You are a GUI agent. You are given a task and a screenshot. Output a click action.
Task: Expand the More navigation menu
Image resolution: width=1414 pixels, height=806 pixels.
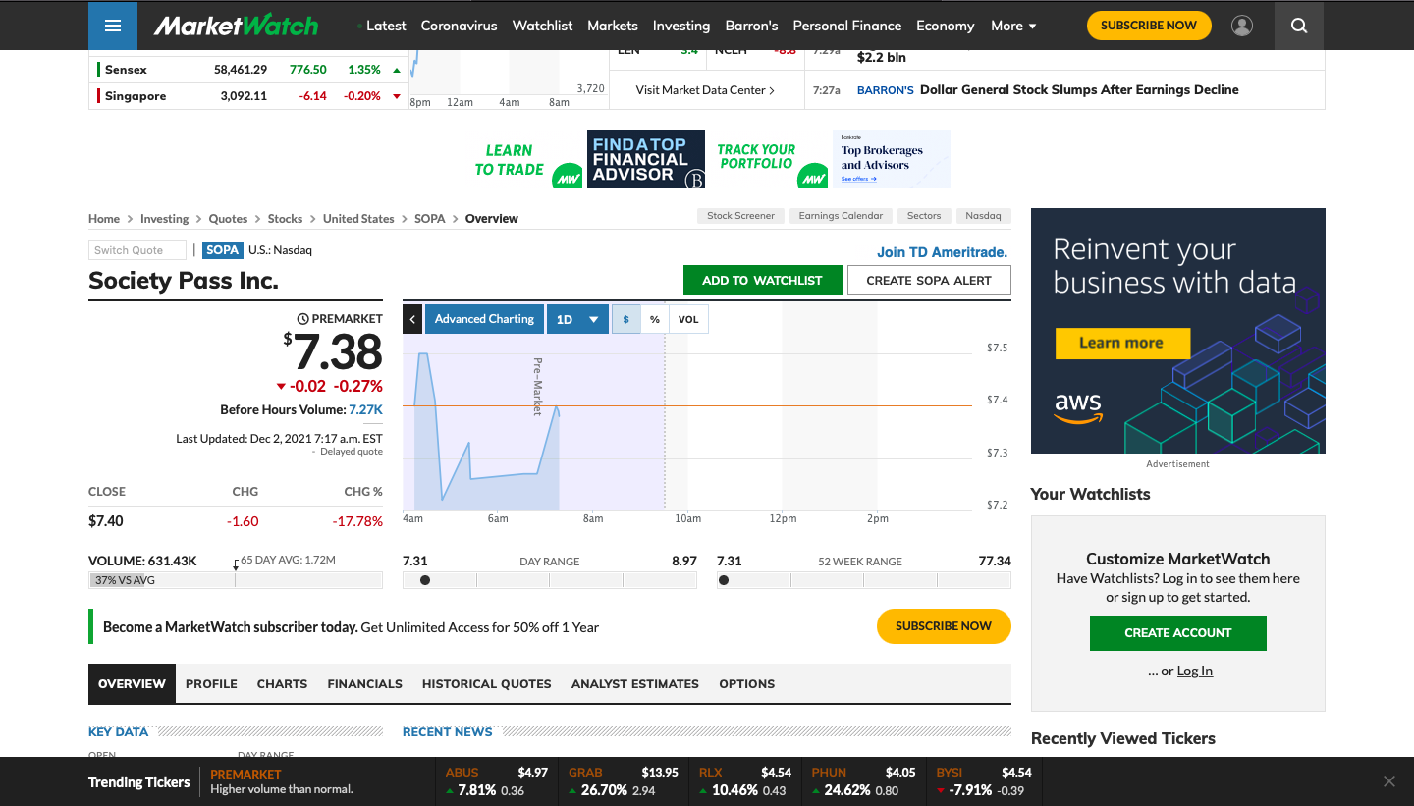tap(1013, 26)
